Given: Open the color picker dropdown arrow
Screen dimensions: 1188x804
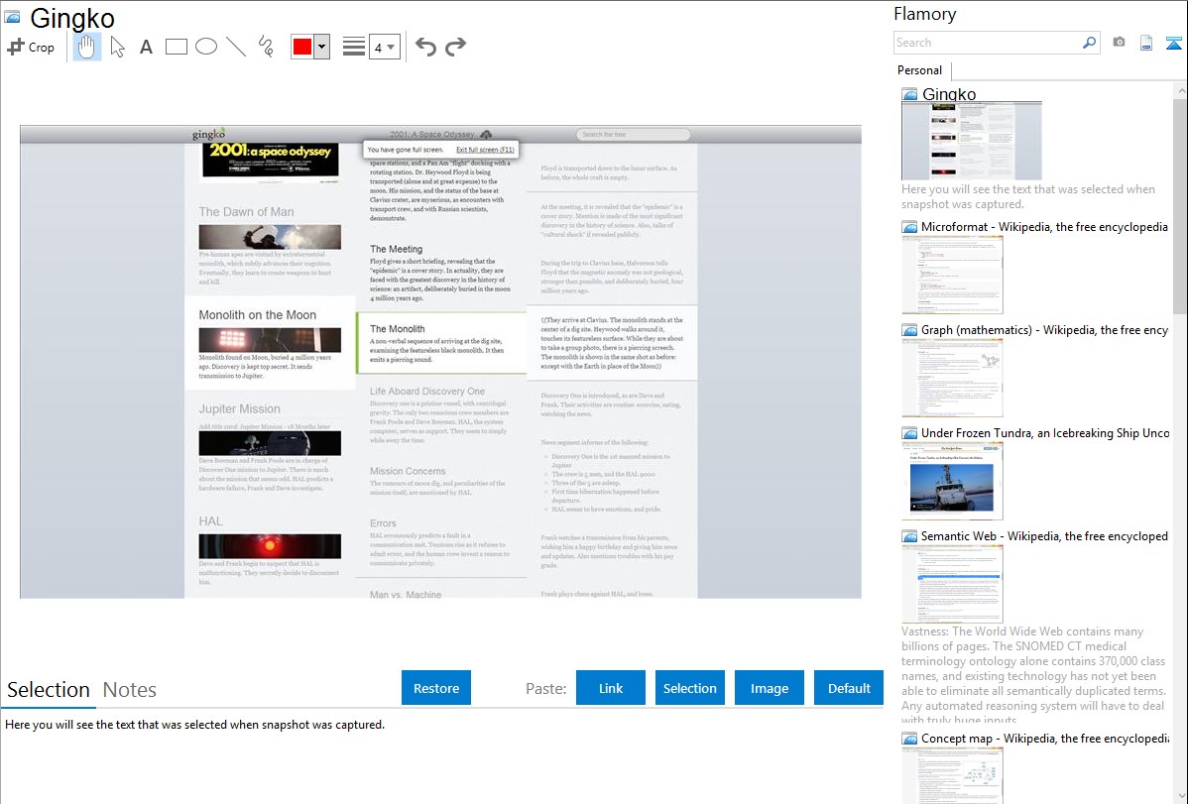Looking at the screenshot, I should 322,47.
